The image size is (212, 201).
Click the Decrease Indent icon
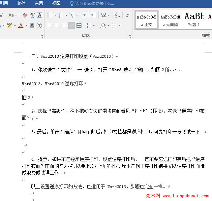(x=86, y=15)
